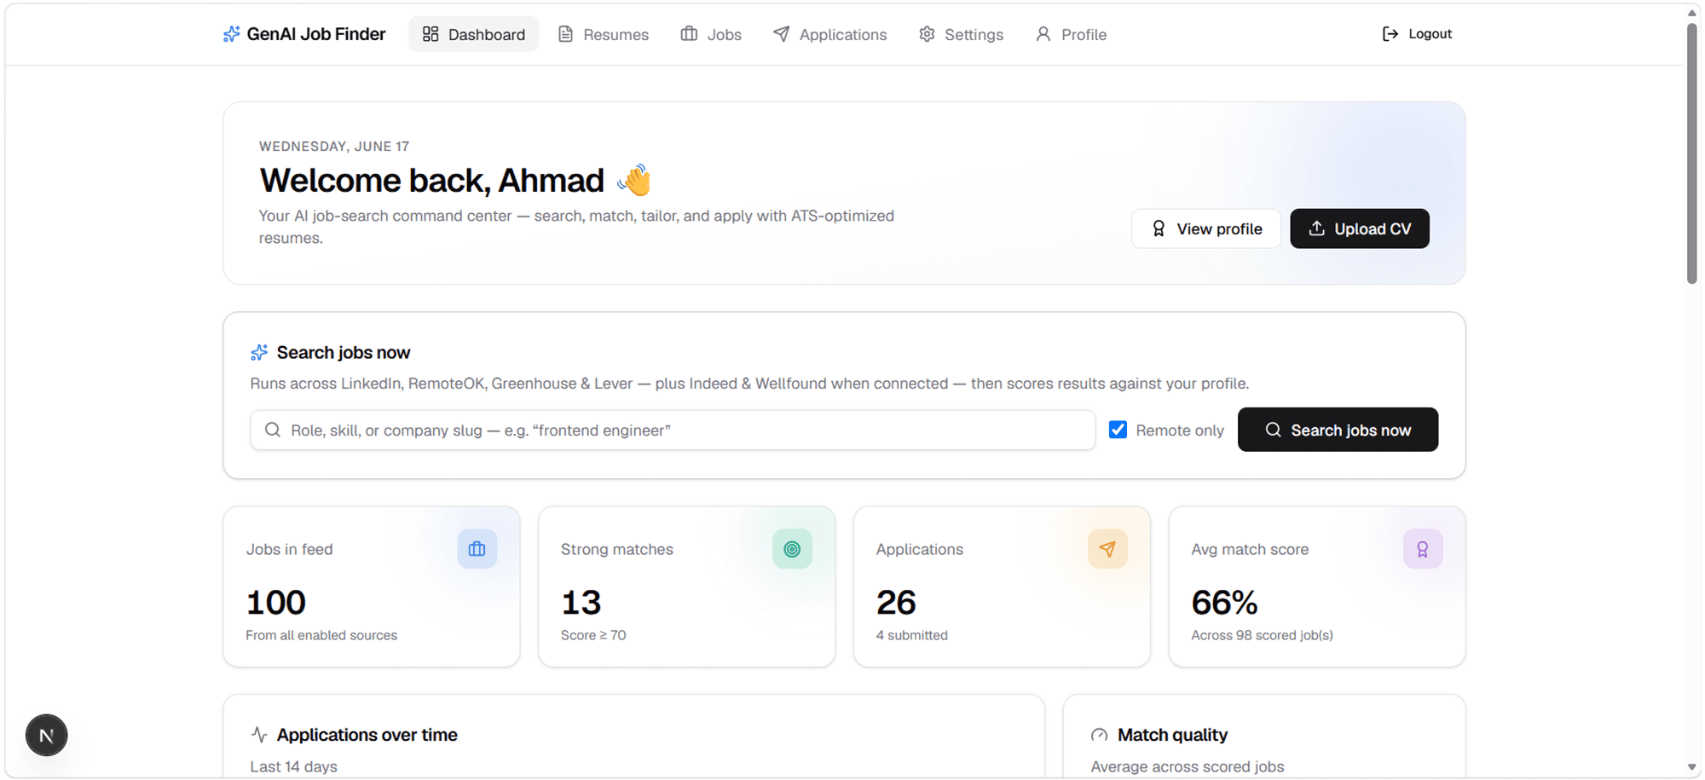Image resolution: width=1705 pixels, height=780 pixels.
Task: Click the page's vertical scrollbar thumb
Action: 1692,153
